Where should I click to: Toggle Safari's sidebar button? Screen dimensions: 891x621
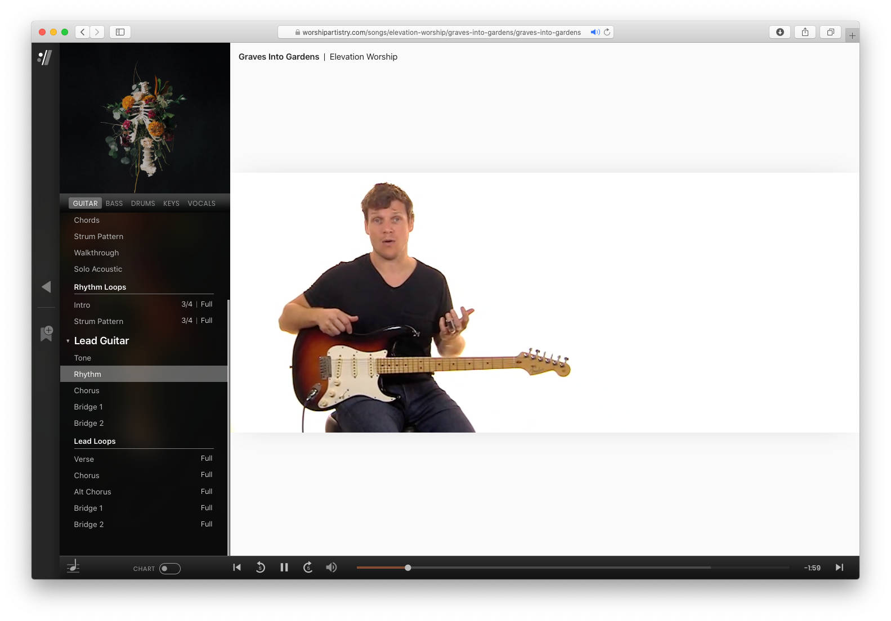(x=120, y=32)
